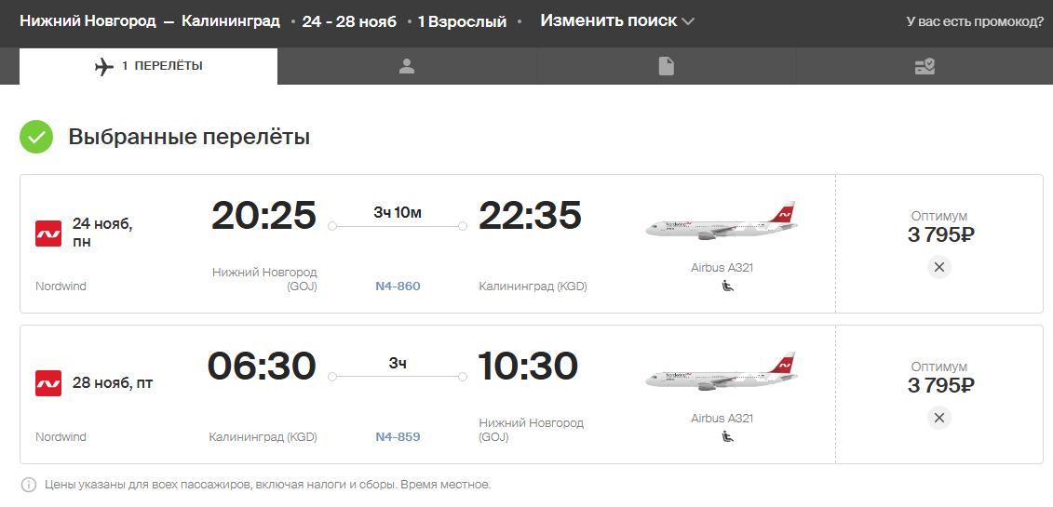Open the document step tab icon
Image resolution: width=1053 pixels, height=507 pixels.
coord(666,66)
